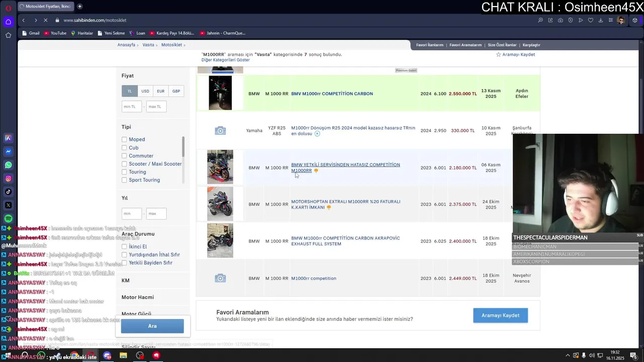Open Opera sidebar bookmarks star
Screen dimensions: 644x362
[x=8, y=35]
